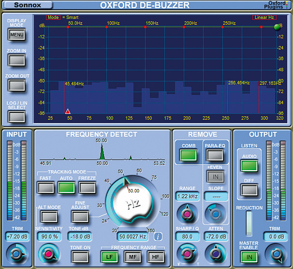Click the 50.0Hz harmonic marker
Screen dimensions: 293x269
(x=68, y=27)
